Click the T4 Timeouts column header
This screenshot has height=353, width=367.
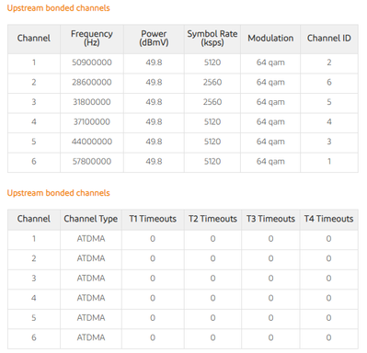328,219
